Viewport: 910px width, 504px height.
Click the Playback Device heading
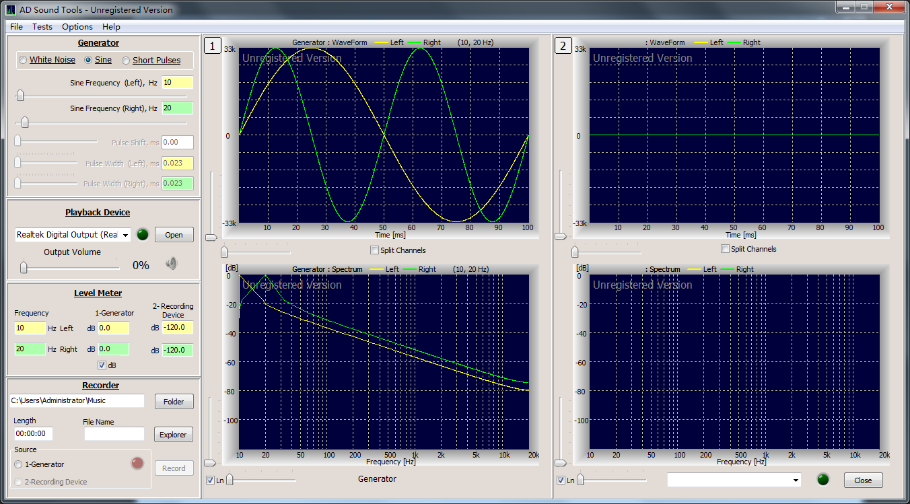coord(98,212)
